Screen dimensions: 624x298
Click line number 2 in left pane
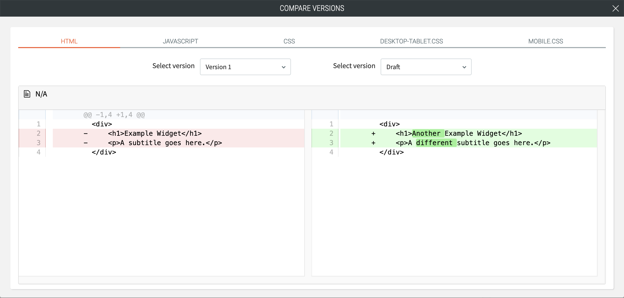point(38,133)
